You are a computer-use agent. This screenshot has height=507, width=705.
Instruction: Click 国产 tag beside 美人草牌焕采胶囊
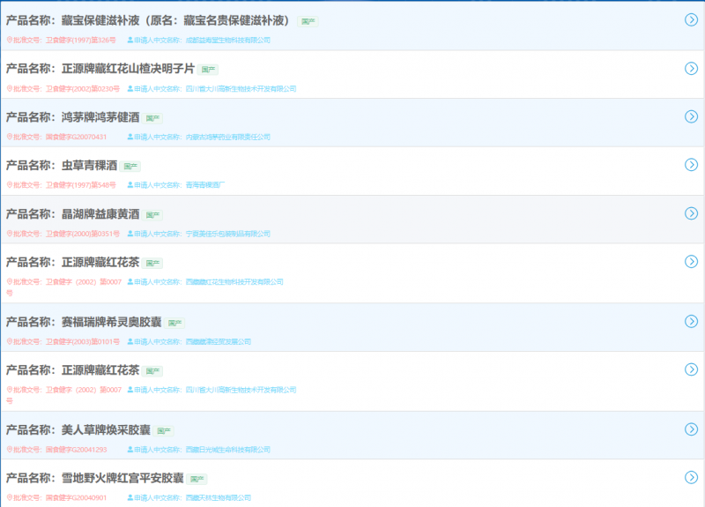[x=164, y=430]
